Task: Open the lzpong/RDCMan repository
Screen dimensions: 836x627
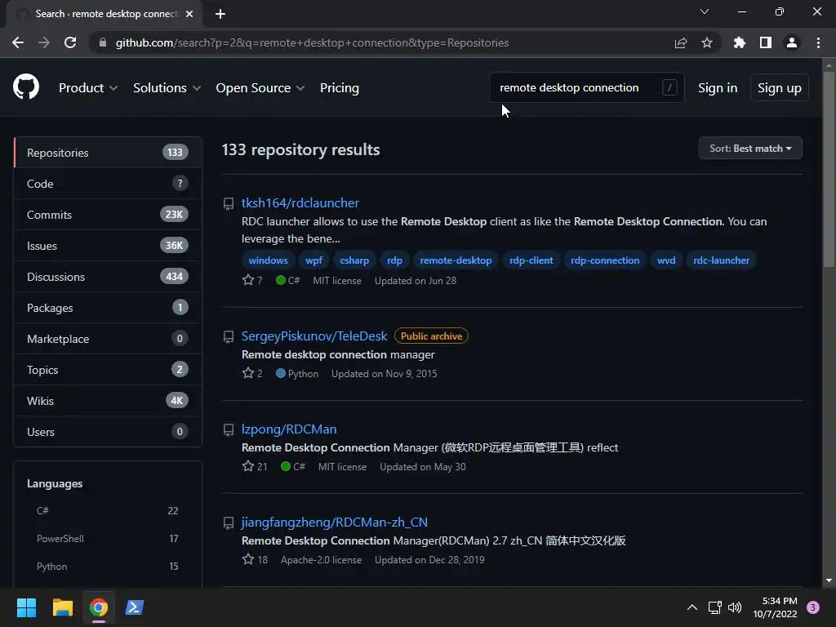Action: 289,429
